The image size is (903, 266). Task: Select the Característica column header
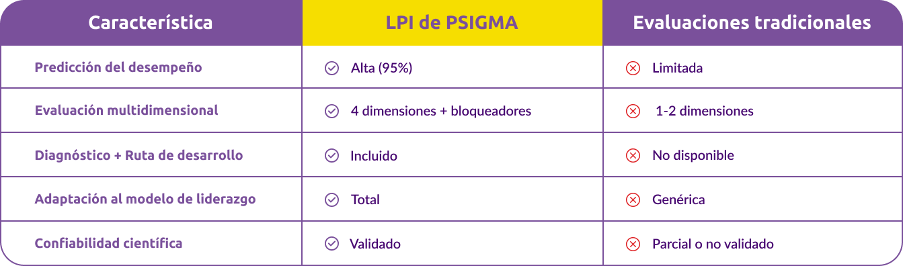click(151, 23)
